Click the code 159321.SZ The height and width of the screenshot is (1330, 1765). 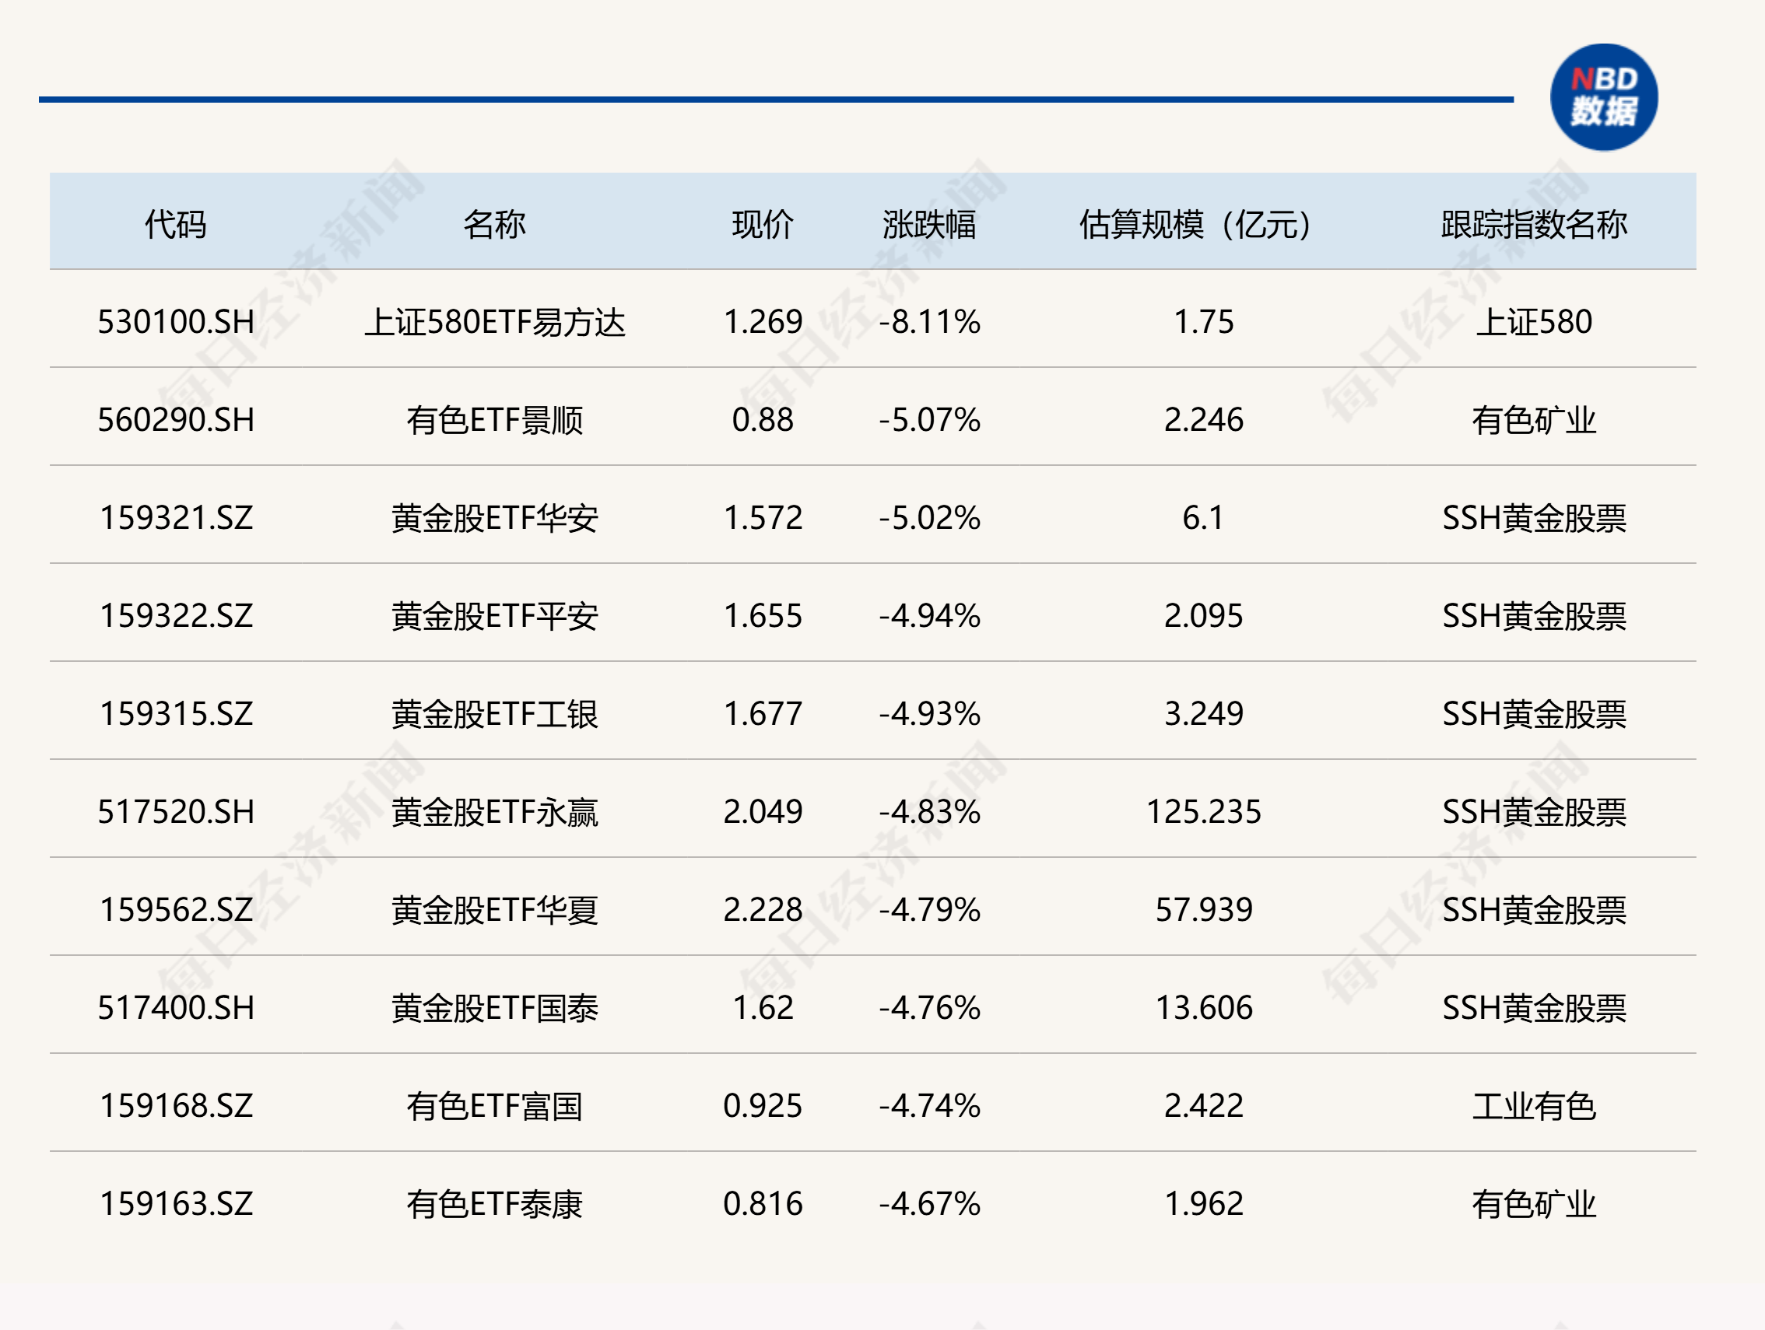(176, 518)
